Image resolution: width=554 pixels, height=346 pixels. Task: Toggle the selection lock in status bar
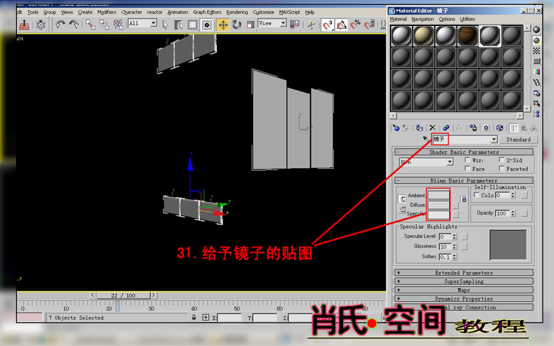(x=194, y=317)
